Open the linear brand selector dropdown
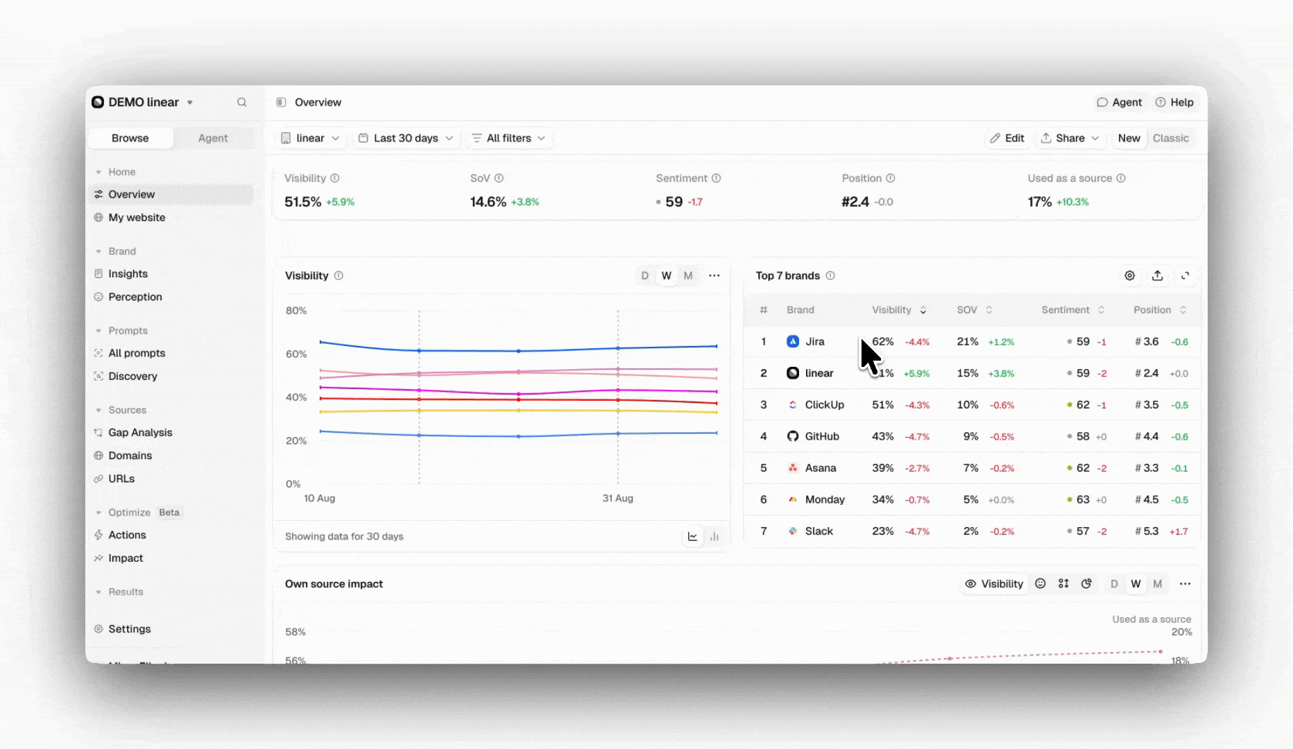Image resolution: width=1293 pixels, height=749 pixels. tap(310, 138)
